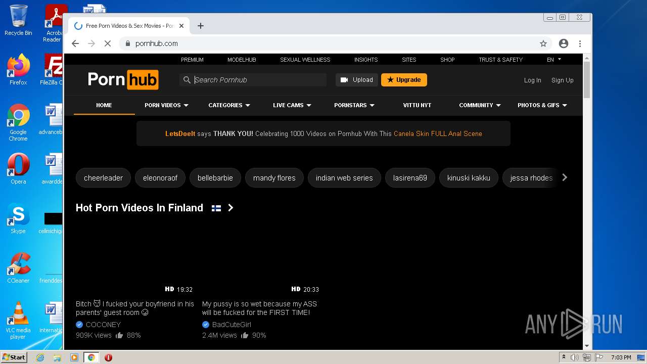Open Internet Explorer from the taskbar

(x=40, y=357)
